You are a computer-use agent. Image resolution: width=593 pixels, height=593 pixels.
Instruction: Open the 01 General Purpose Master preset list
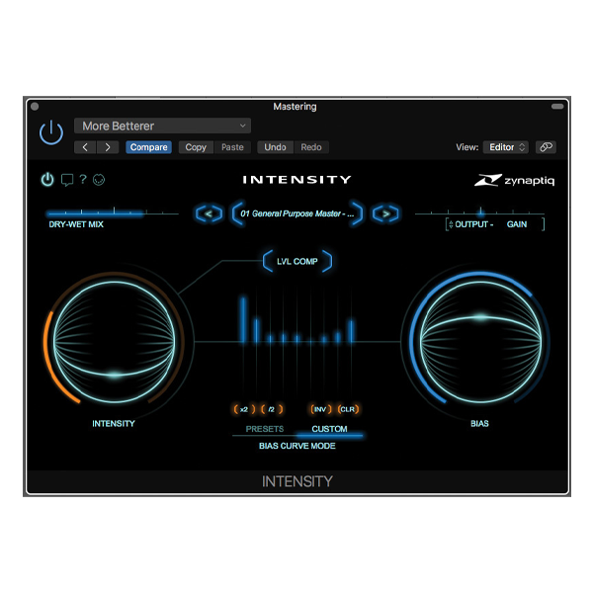click(x=297, y=214)
